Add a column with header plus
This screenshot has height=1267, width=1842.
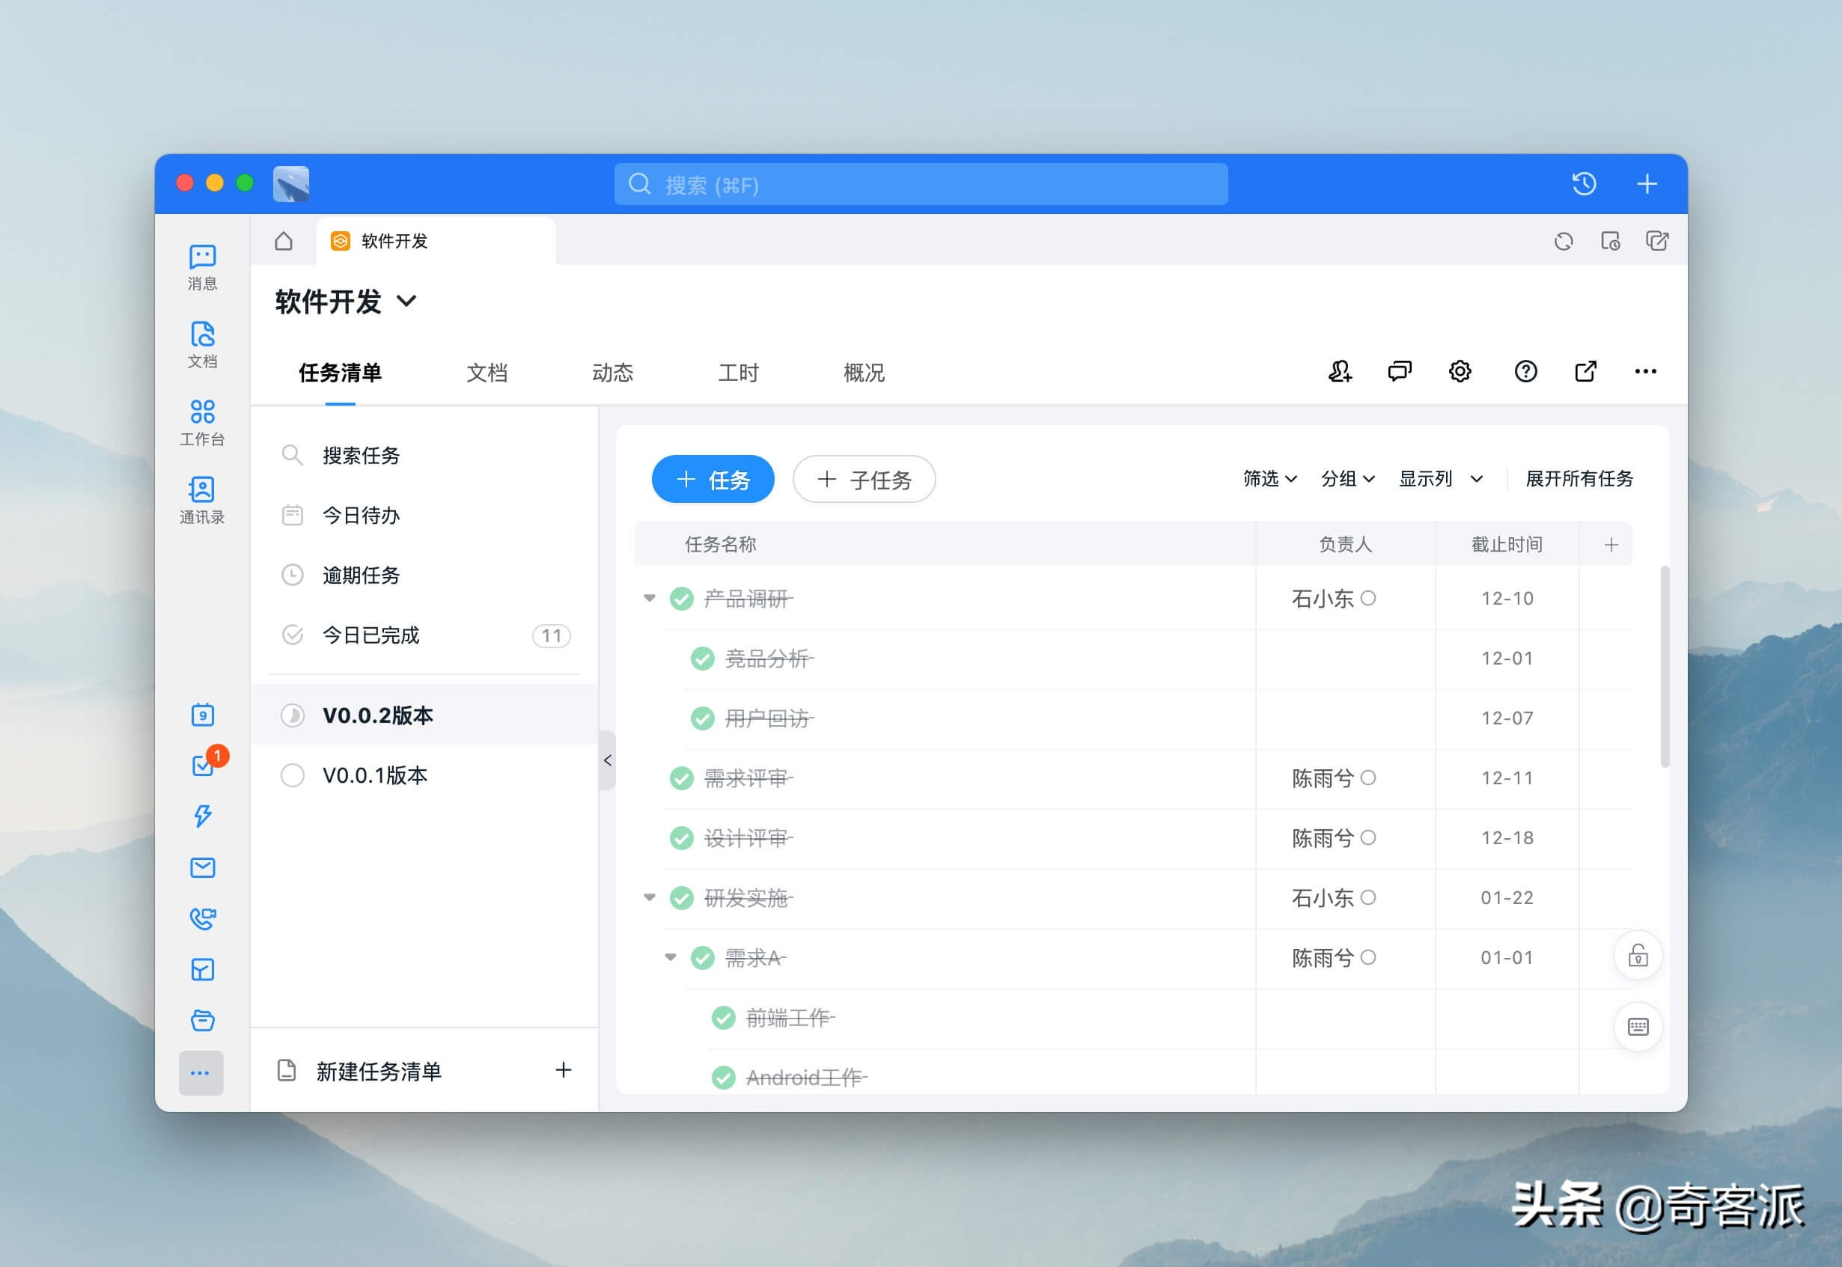tap(1611, 545)
